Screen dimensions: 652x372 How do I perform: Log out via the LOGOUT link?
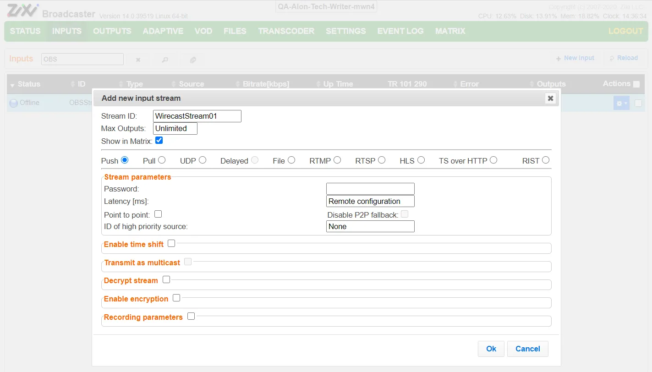click(x=626, y=31)
